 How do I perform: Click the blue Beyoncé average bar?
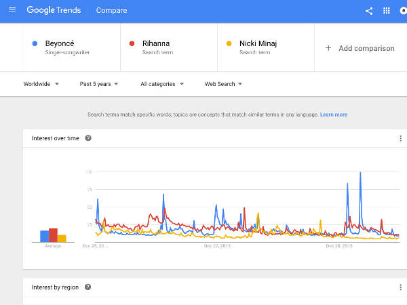pyautogui.click(x=44, y=237)
